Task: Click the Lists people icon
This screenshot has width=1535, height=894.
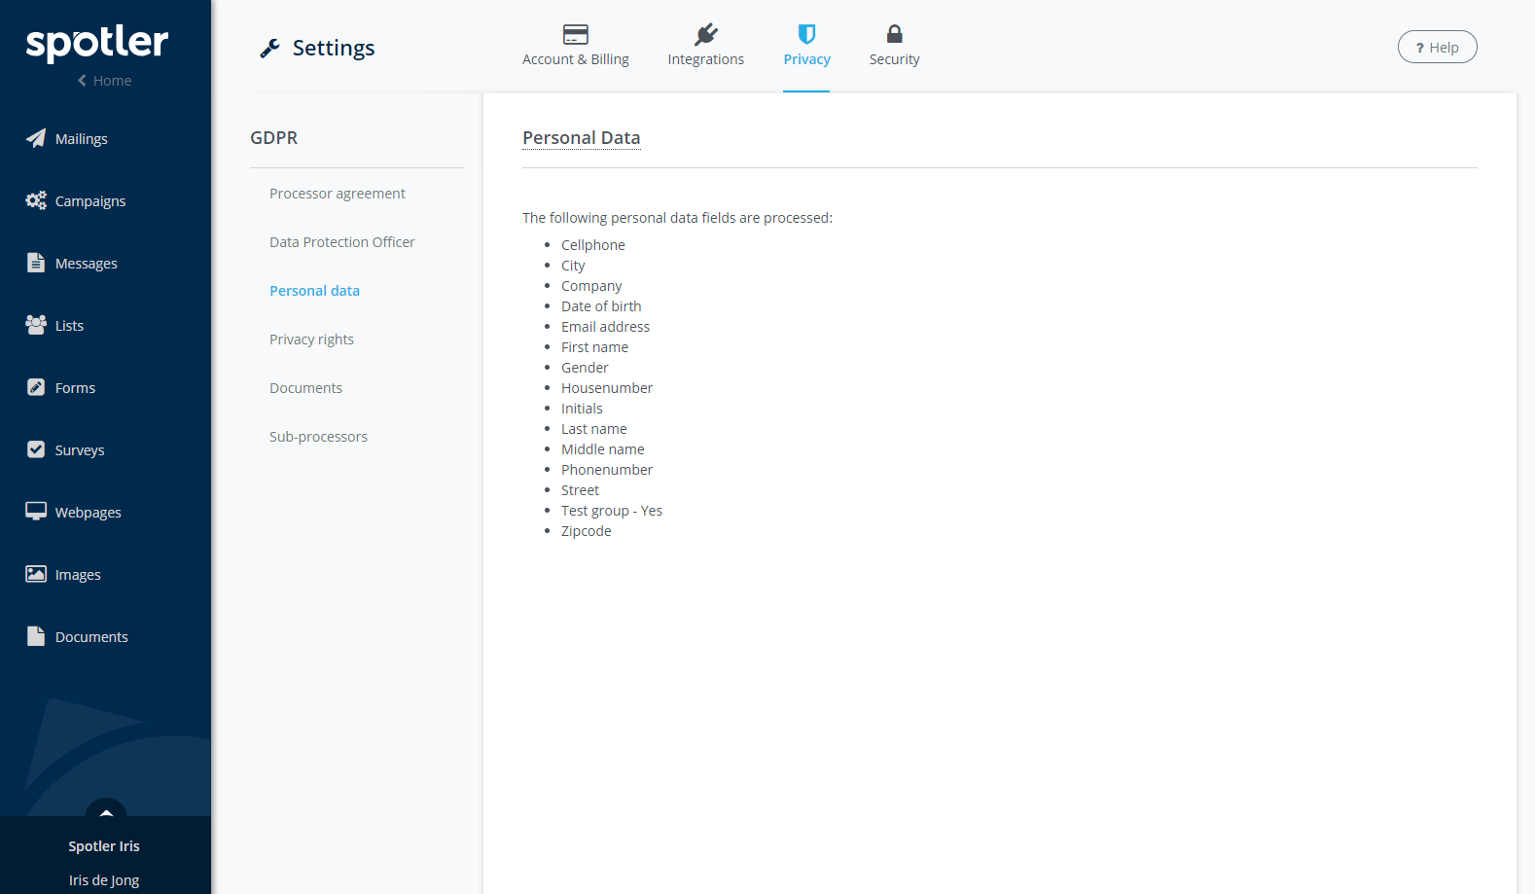Action: 36,325
